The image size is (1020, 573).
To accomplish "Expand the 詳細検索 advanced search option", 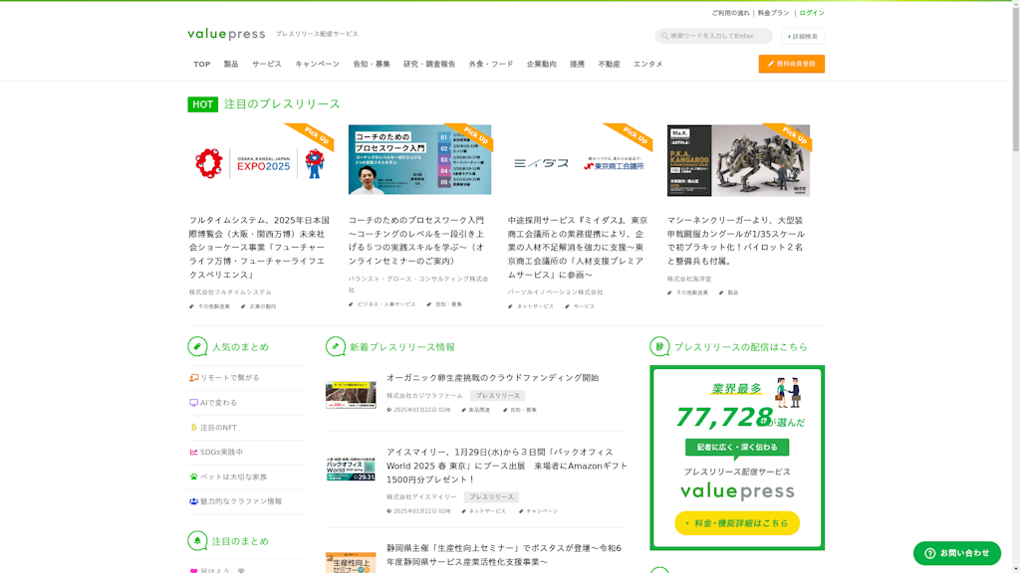I will click(x=803, y=36).
